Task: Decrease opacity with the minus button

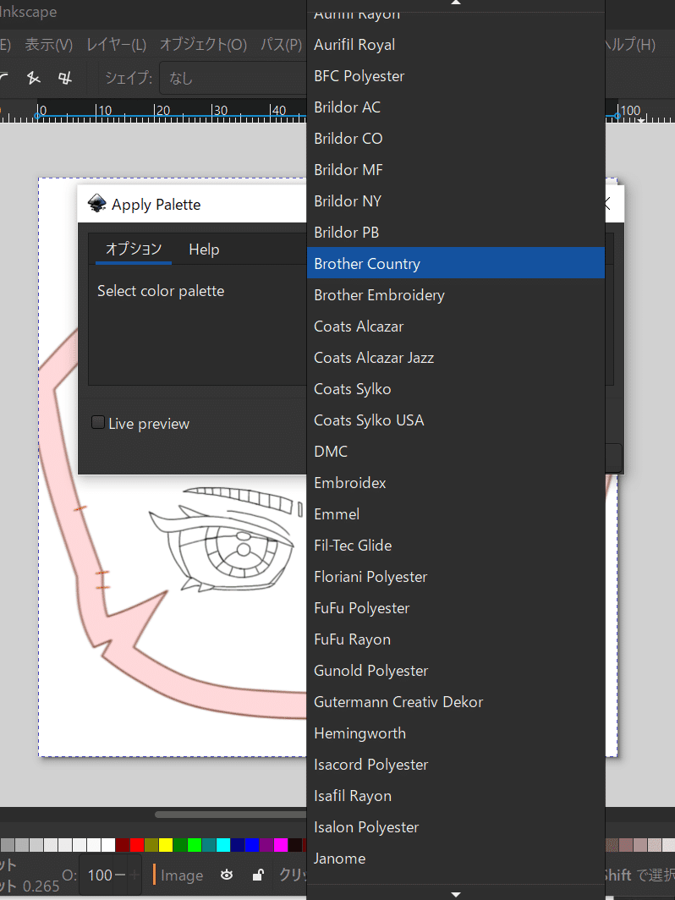Action: coord(120,875)
